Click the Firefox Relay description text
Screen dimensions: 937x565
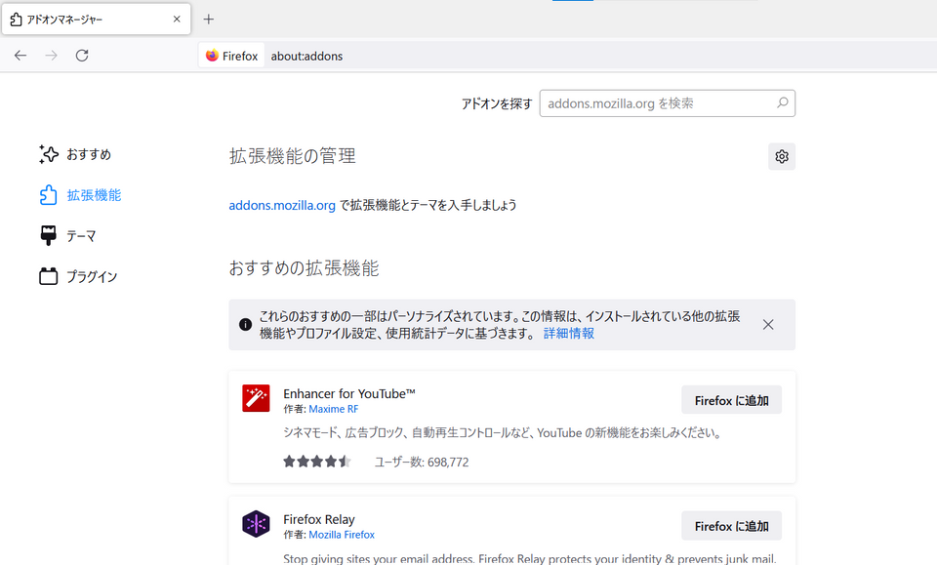tap(530, 558)
